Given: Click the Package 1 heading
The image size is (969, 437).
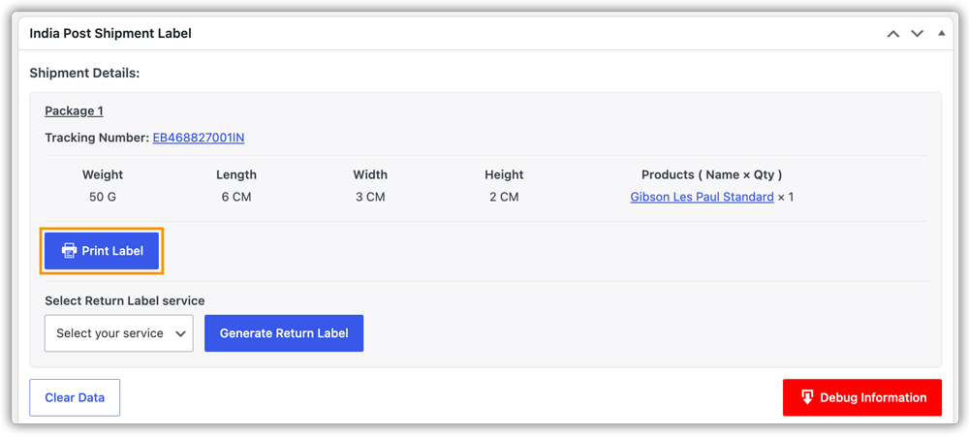Looking at the screenshot, I should pos(75,111).
